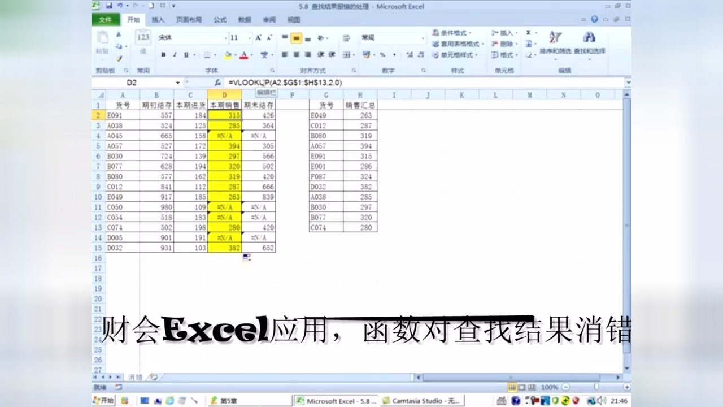Toggle Italic formatting

pyautogui.click(x=175, y=55)
